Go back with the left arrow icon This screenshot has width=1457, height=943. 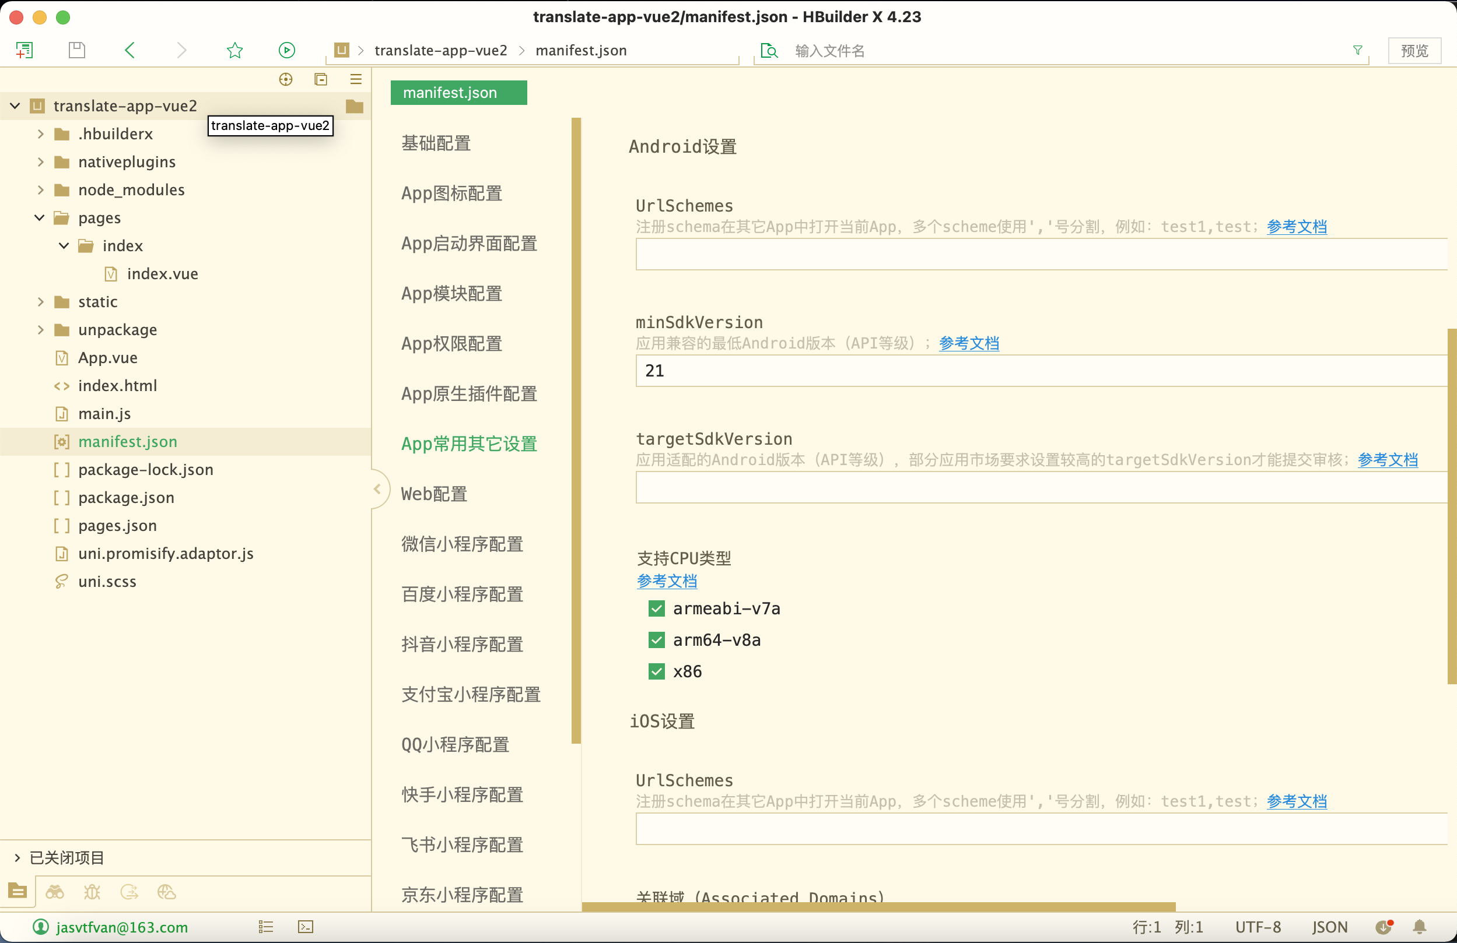coord(130,50)
